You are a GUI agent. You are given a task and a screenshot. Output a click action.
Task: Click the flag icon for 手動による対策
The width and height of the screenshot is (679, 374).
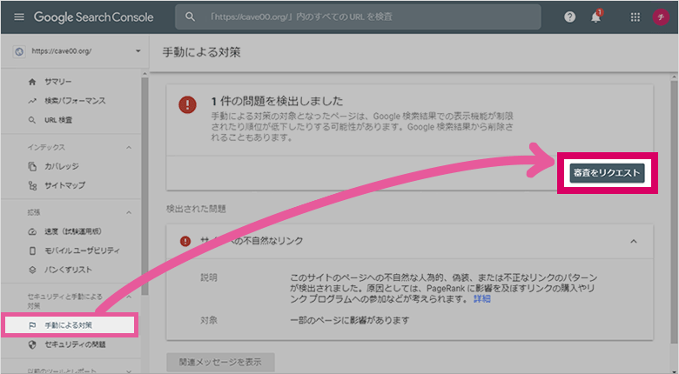click(x=32, y=325)
